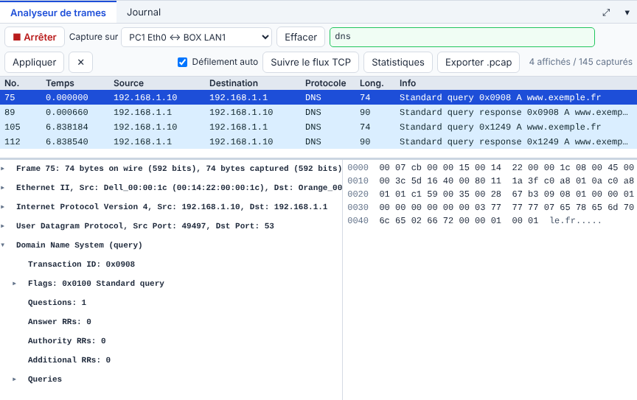
Task: Focus the dns filter input field
Action: coord(462,37)
